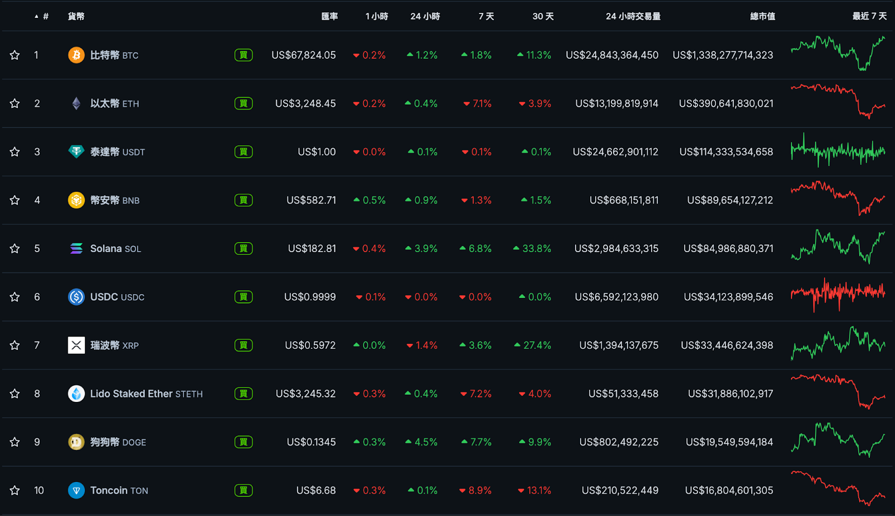Mark XRP as favorite with star
This screenshot has width=895, height=516.
[x=15, y=345]
